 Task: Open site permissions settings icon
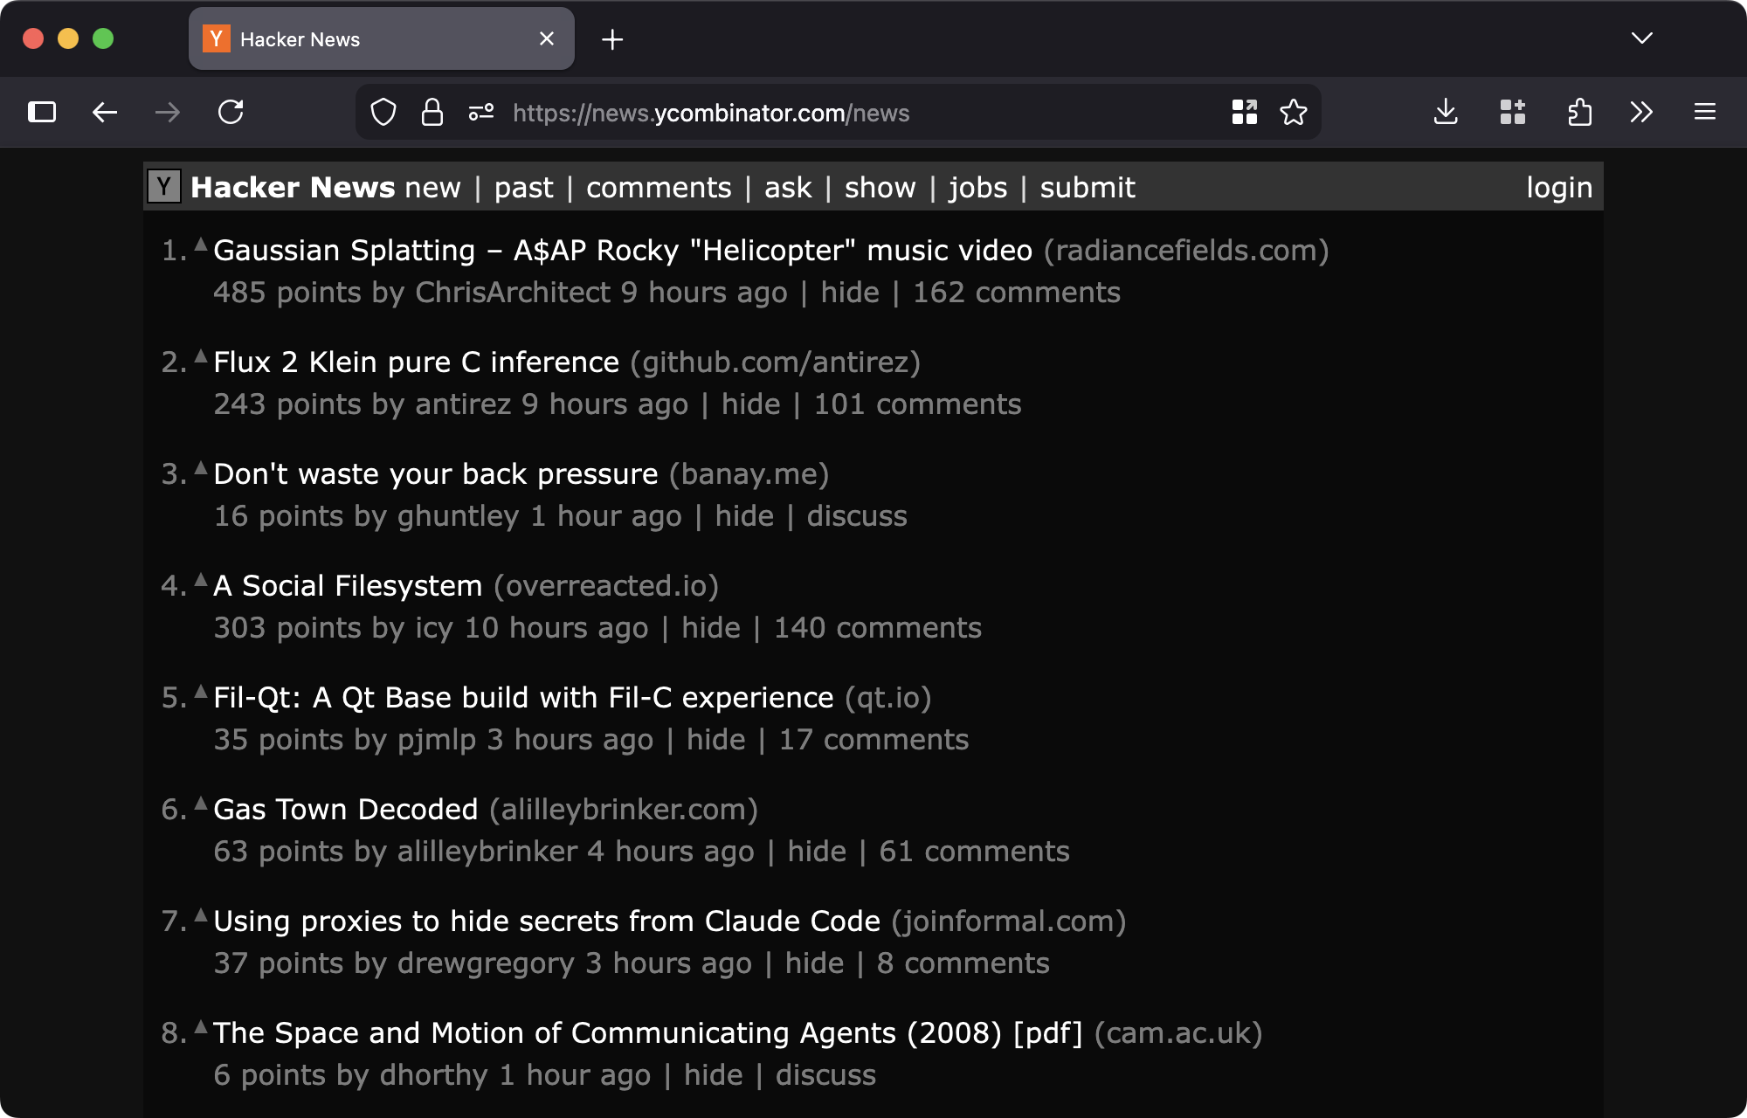481,113
